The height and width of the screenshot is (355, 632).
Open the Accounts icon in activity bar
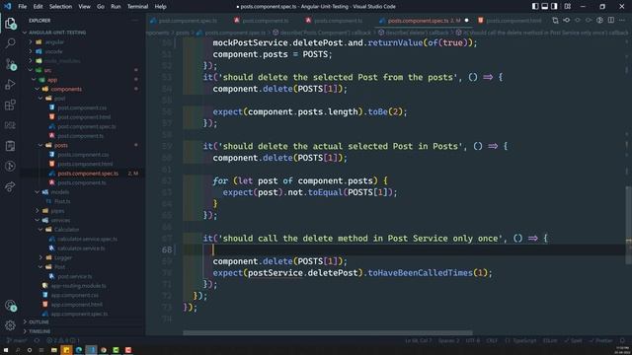(x=10, y=306)
